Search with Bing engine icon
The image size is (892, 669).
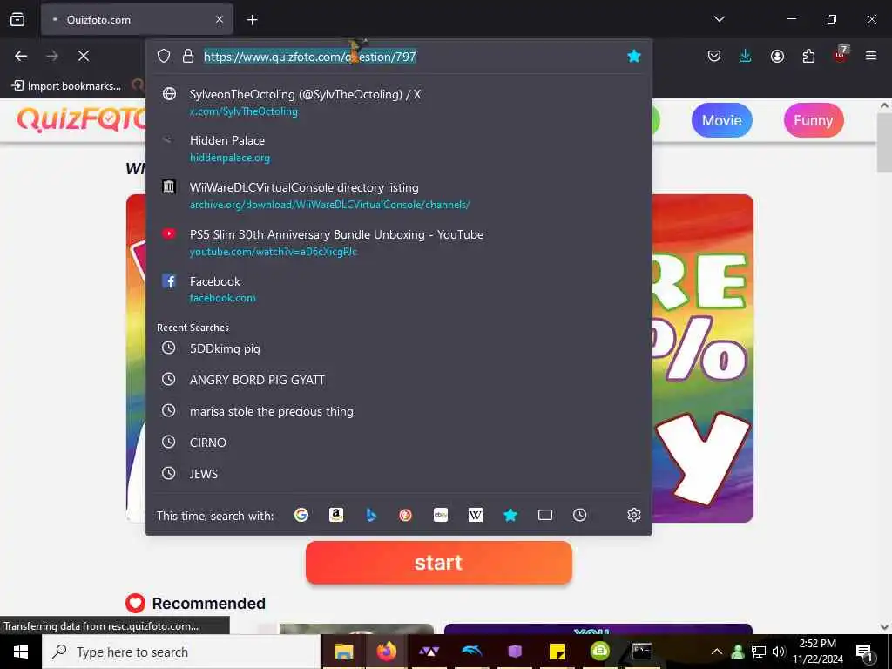[x=371, y=515]
